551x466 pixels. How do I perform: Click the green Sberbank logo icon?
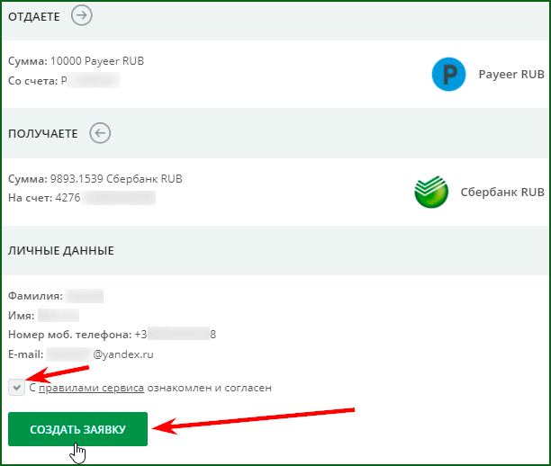pyautogui.click(x=431, y=192)
